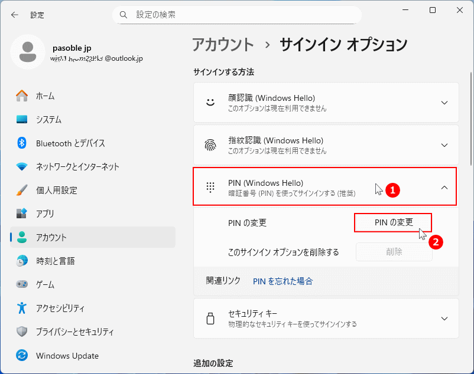
Task: Open アクセシビリティ settings
Action: pos(57,308)
